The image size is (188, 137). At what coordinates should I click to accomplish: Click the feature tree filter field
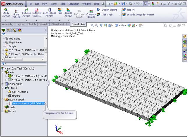click(24, 34)
